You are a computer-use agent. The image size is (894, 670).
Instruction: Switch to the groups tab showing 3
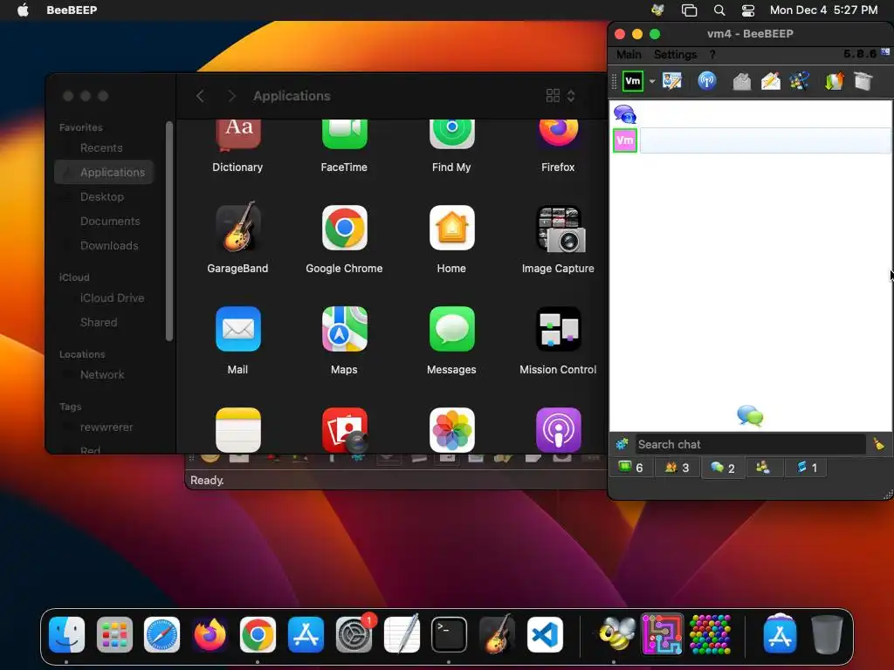(x=677, y=468)
